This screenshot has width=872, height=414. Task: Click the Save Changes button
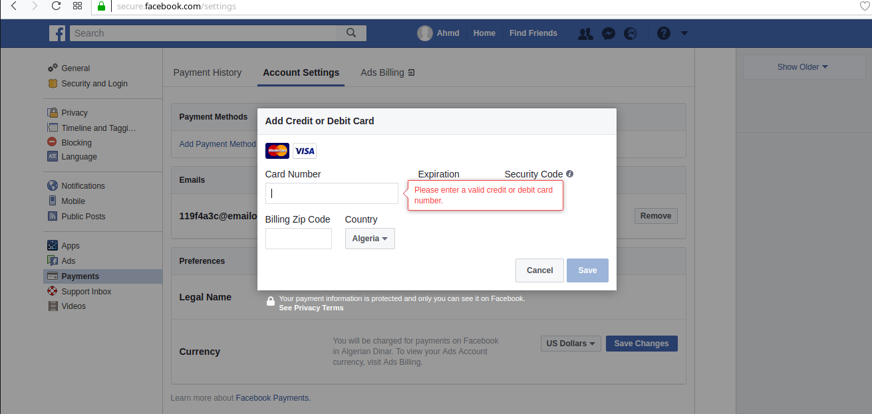[641, 344]
